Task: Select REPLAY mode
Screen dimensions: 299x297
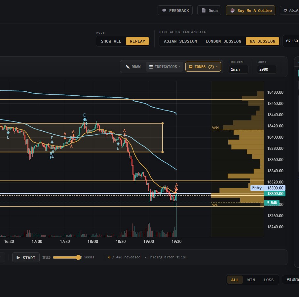Action: click(x=137, y=41)
